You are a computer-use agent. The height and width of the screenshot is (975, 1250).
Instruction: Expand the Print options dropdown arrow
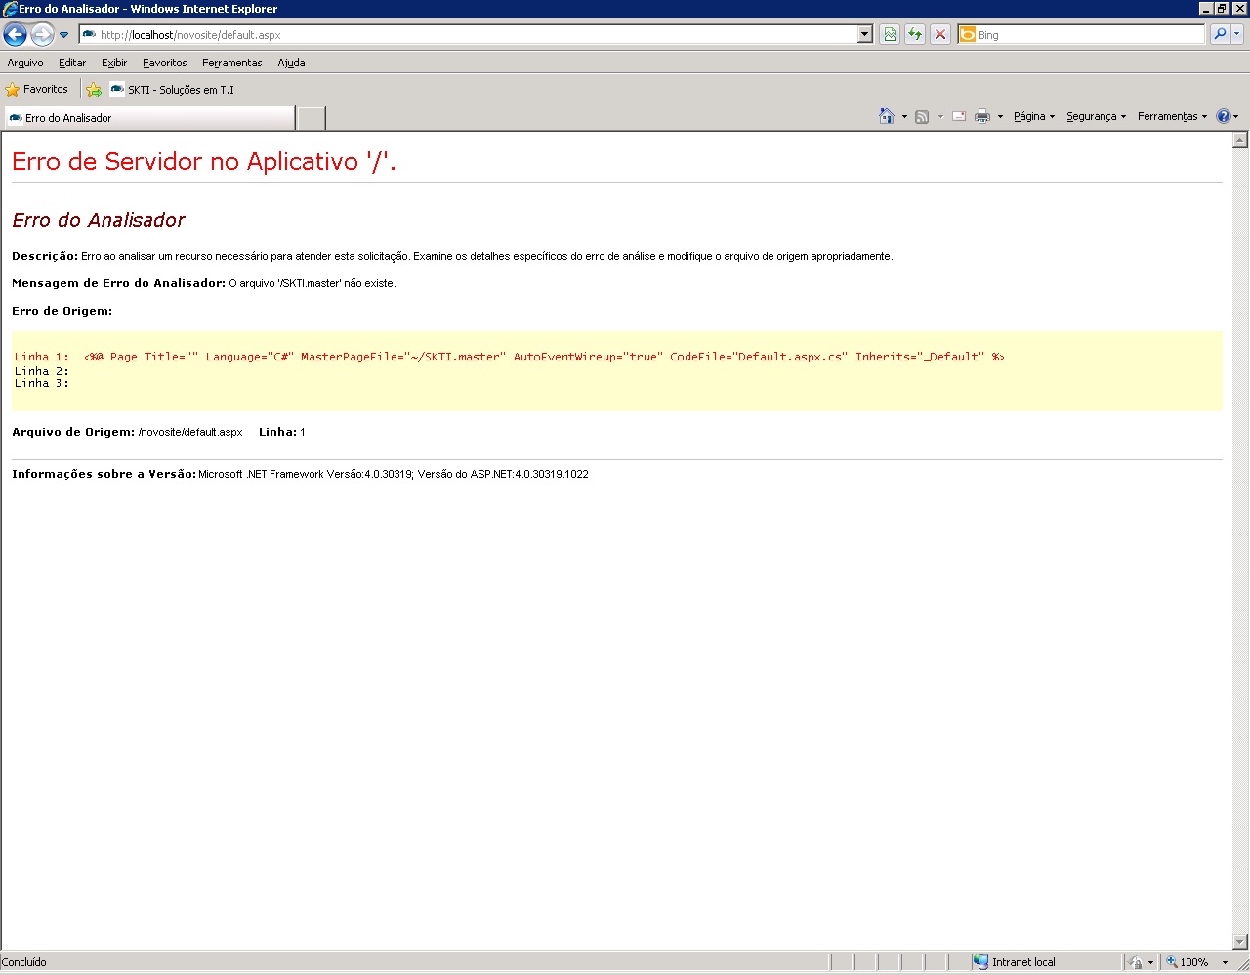pyautogui.click(x=1000, y=117)
